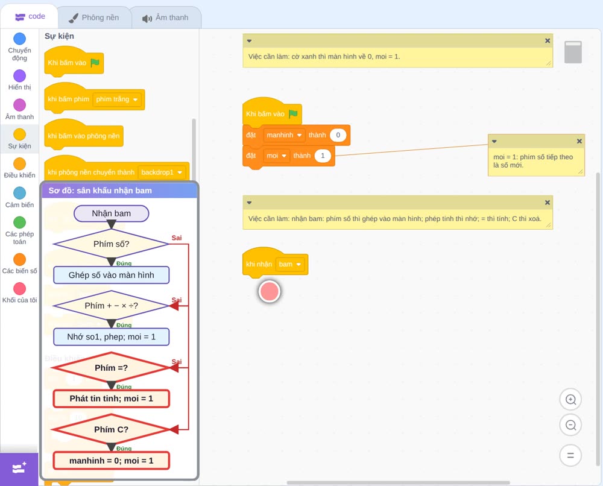
Task: Collapse the top 'cờ xanh' comment
Action: pos(249,41)
